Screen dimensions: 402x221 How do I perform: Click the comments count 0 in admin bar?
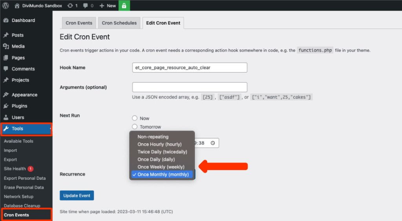point(92,5)
